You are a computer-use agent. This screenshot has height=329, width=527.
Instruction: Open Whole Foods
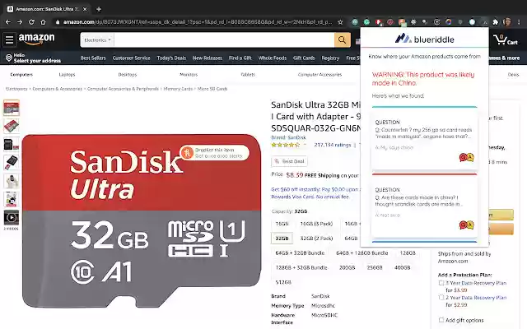[273, 58]
